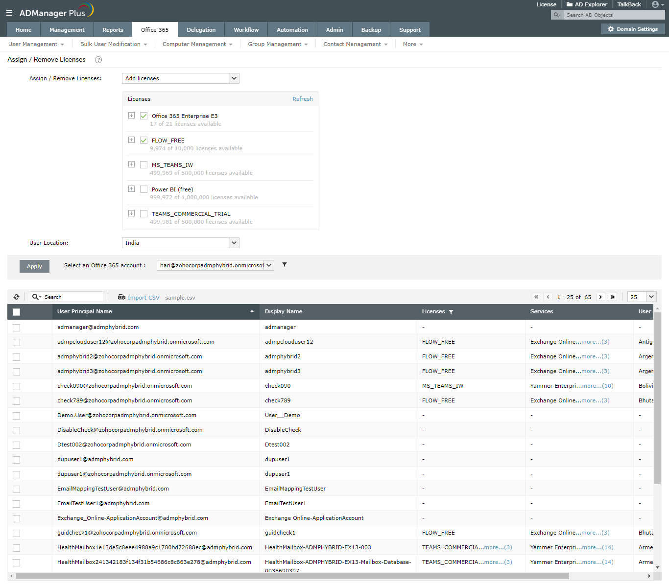Check the Power BI (free) license

click(x=143, y=189)
